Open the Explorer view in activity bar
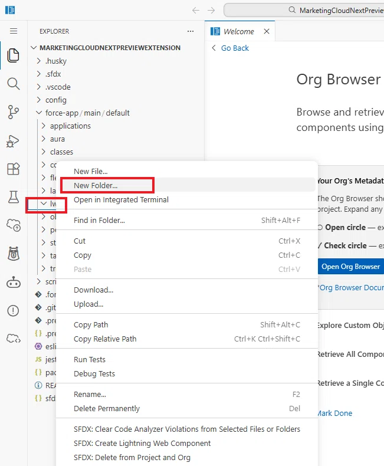 (14, 55)
